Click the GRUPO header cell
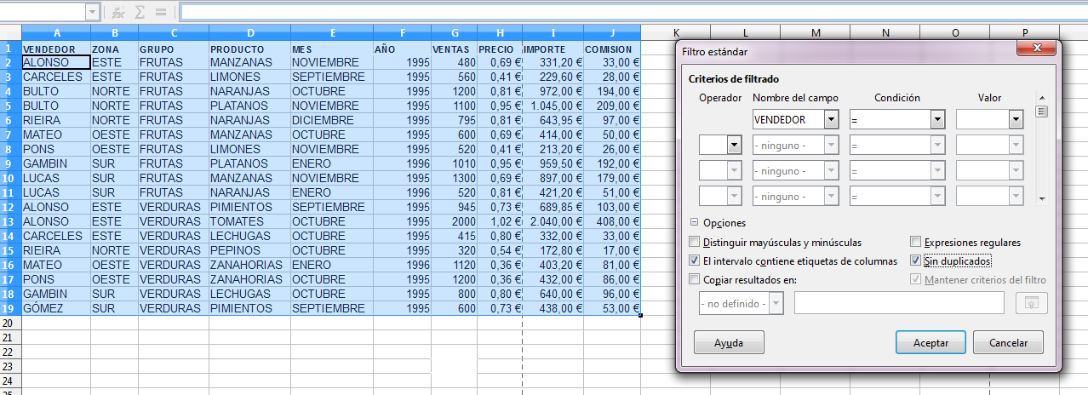The height and width of the screenshot is (395, 1088). 174,49
